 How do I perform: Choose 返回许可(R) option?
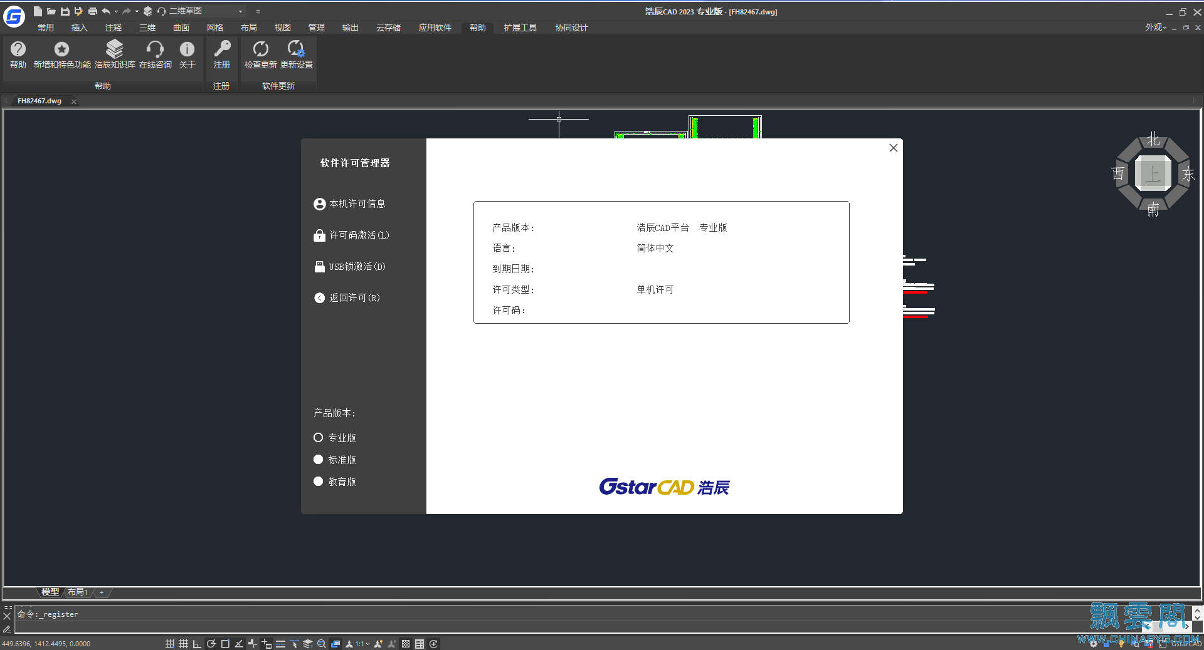pos(347,298)
